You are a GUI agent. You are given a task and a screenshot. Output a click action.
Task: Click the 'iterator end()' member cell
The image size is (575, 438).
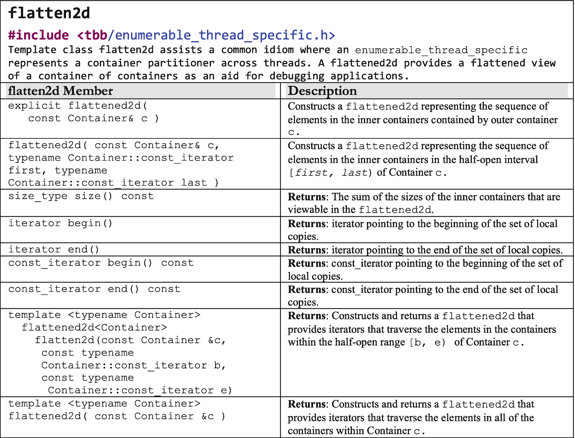(140, 250)
